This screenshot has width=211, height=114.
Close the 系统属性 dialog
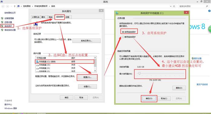(x=101, y=11)
